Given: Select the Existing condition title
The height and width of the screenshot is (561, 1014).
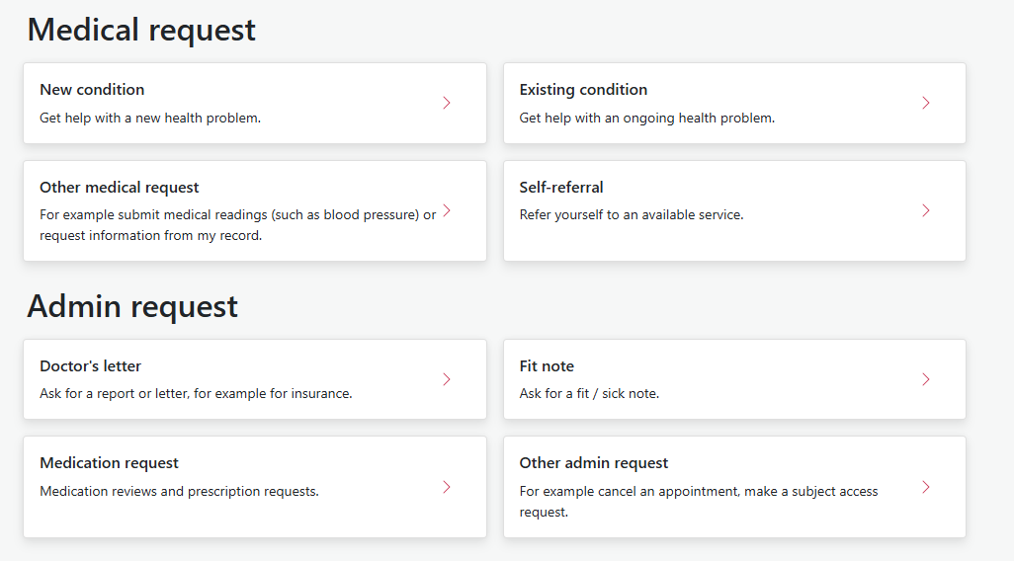Looking at the screenshot, I should click(583, 90).
